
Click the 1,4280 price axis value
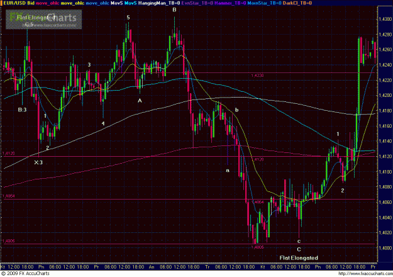point(385,35)
